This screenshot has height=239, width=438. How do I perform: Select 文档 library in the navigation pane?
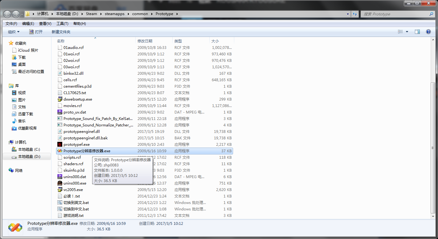[22, 107]
